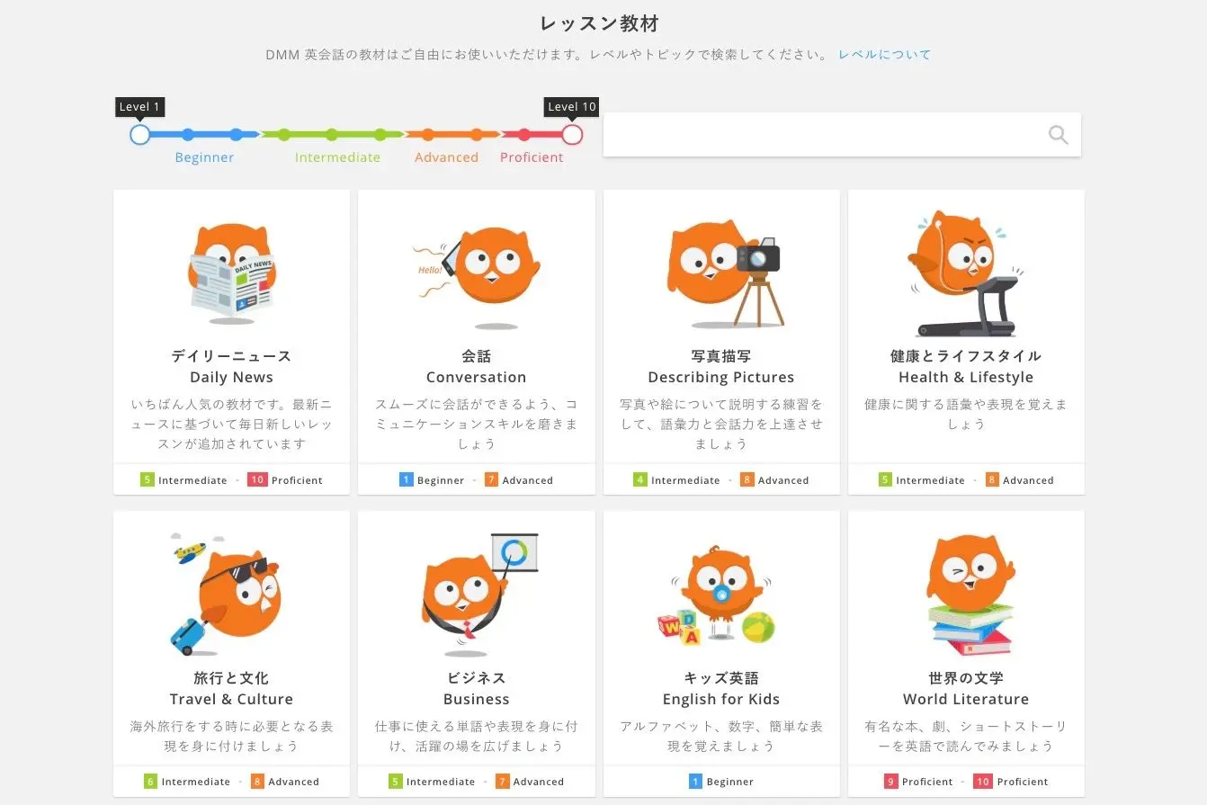1207x805 pixels.
Task: Click the Daily News description いちばん人気の教材です
Action: point(232,424)
